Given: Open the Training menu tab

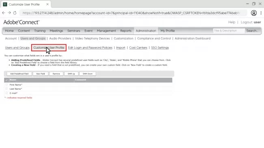Looking at the screenshot, I should click(x=40, y=31).
